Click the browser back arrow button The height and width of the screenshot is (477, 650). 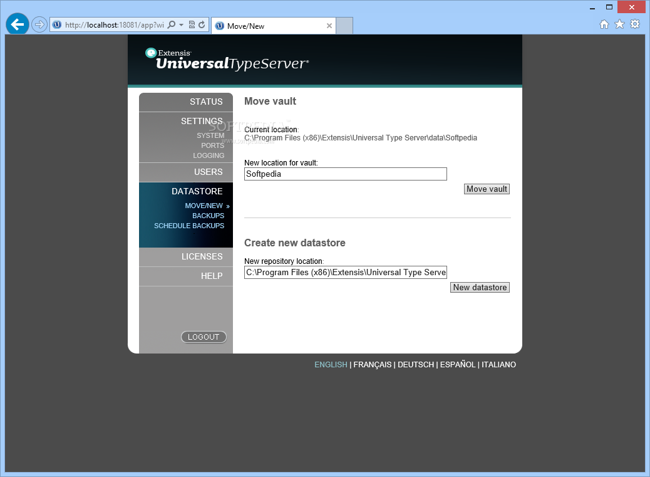[x=18, y=24]
